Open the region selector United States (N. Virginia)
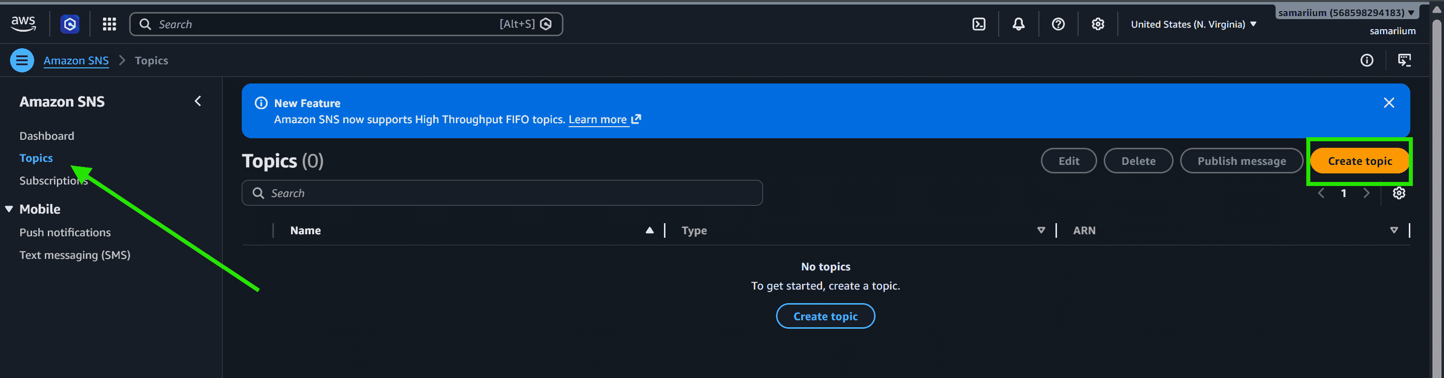The height and width of the screenshot is (378, 1444). [x=1193, y=24]
